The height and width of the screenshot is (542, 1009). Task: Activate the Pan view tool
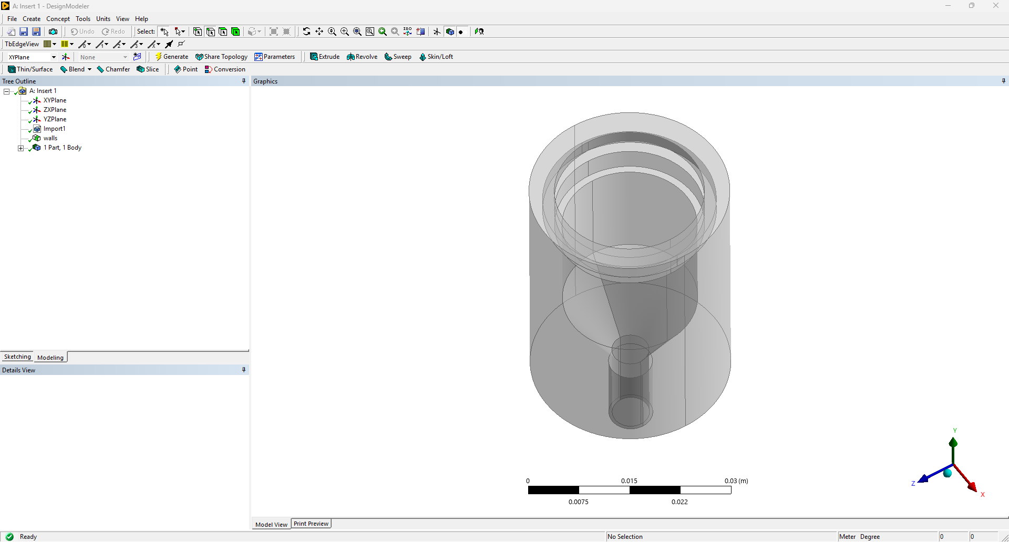click(319, 32)
